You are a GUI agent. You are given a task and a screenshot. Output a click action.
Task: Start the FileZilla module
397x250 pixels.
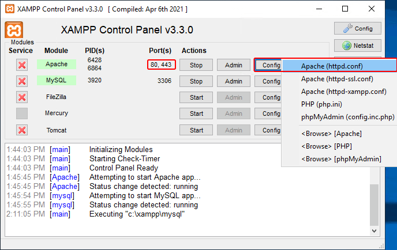tap(196, 97)
